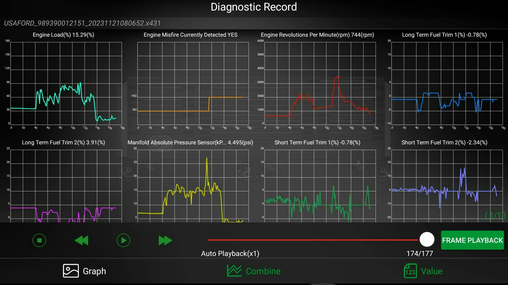Viewport: 508px width, 285px height.
Task: Click the playback position handle
Action: pyautogui.click(x=427, y=240)
